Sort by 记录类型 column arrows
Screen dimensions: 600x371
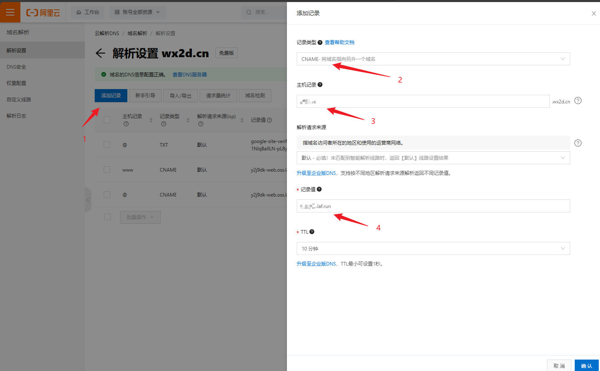click(188, 120)
